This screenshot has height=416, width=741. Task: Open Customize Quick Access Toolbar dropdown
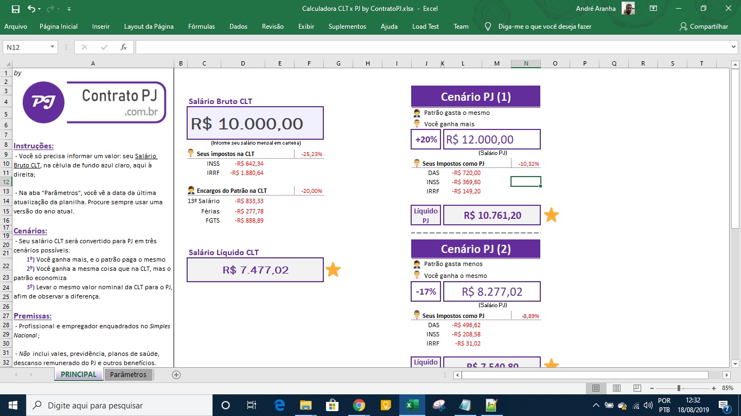click(x=69, y=9)
